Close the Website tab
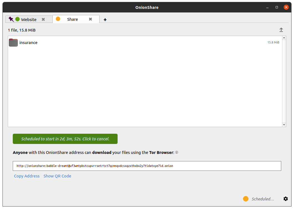Image resolution: width=294 pixels, height=209 pixels. (43, 19)
